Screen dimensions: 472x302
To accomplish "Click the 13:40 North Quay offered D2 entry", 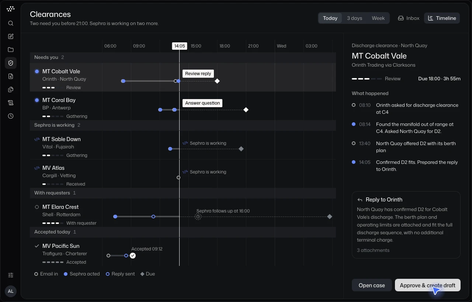I will click(x=406, y=147).
